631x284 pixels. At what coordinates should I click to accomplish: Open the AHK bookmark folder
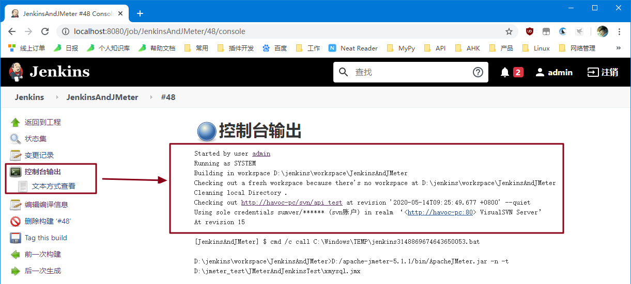467,48
